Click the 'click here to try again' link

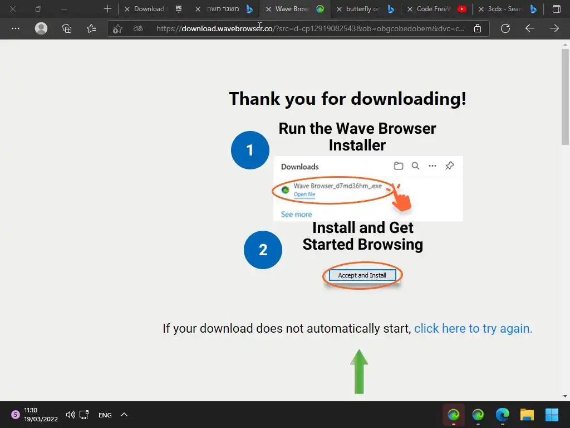[x=473, y=328]
